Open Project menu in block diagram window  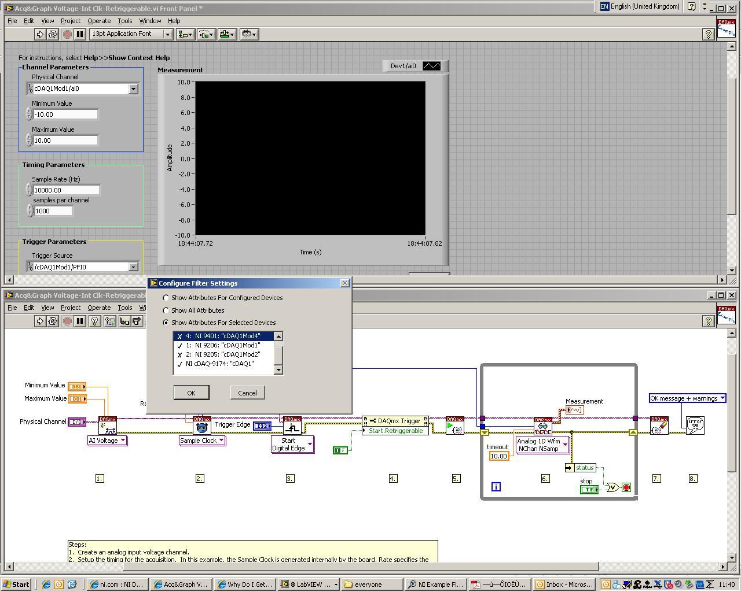71,308
